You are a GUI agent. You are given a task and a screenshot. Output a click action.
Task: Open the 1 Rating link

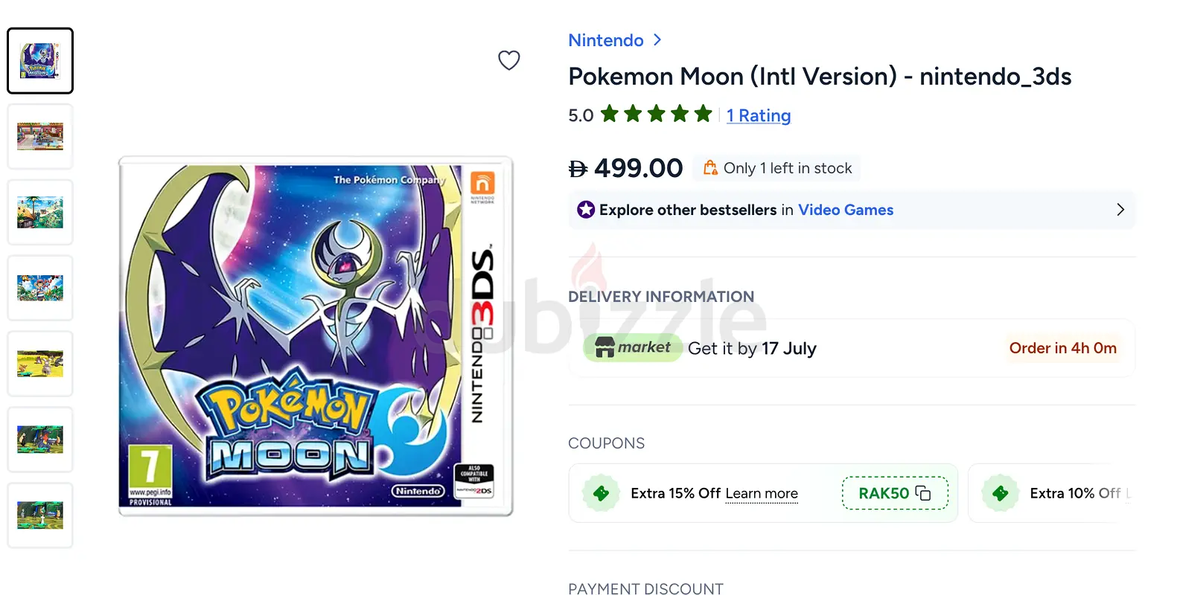click(759, 115)
